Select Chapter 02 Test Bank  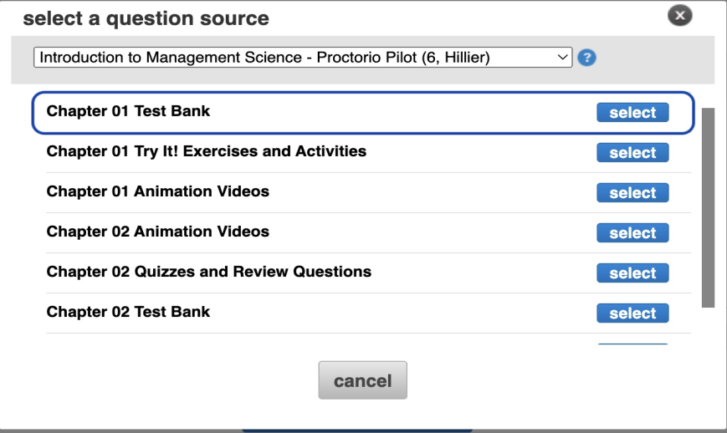632,313
